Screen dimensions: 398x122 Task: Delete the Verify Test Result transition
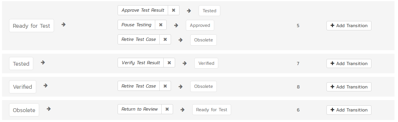(169, 63)
